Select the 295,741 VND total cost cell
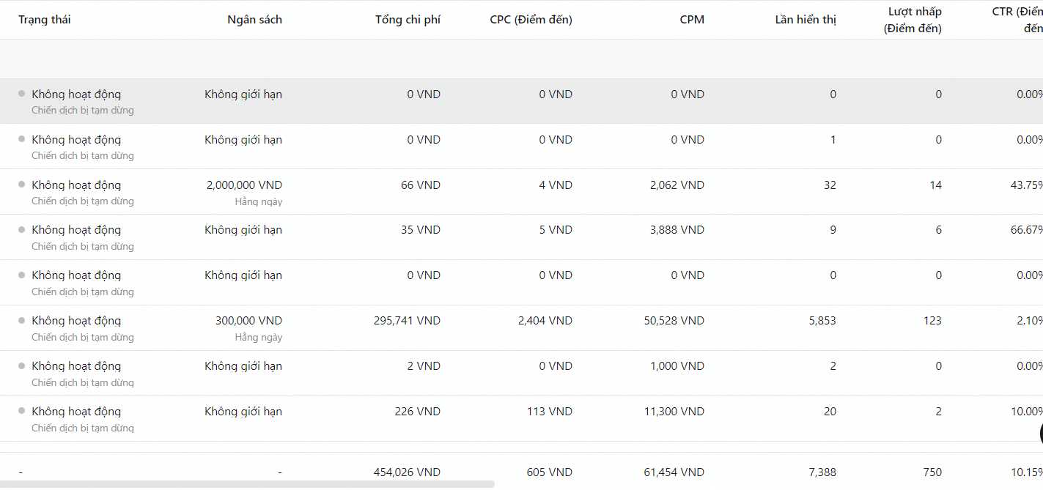The width and height of the screenshot is (1043, 490). click(408, 321)
